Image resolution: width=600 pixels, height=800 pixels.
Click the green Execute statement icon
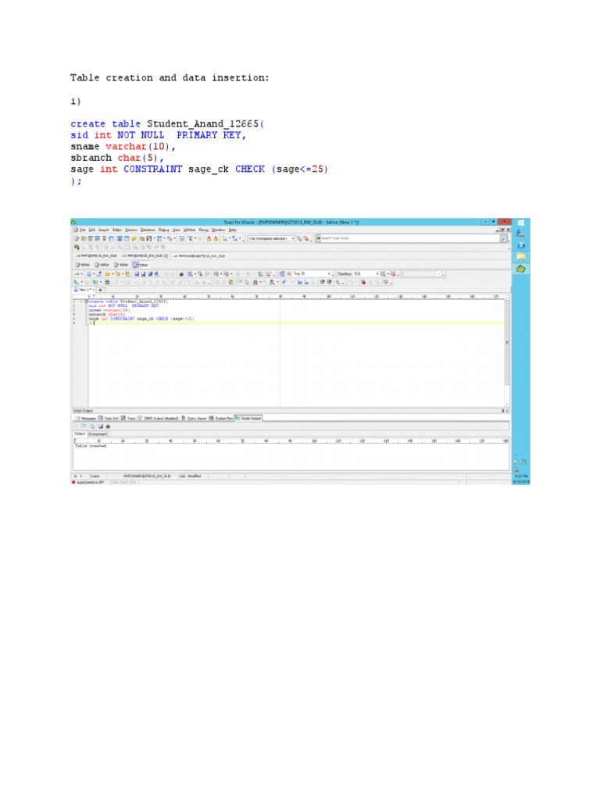coord(76,281)
